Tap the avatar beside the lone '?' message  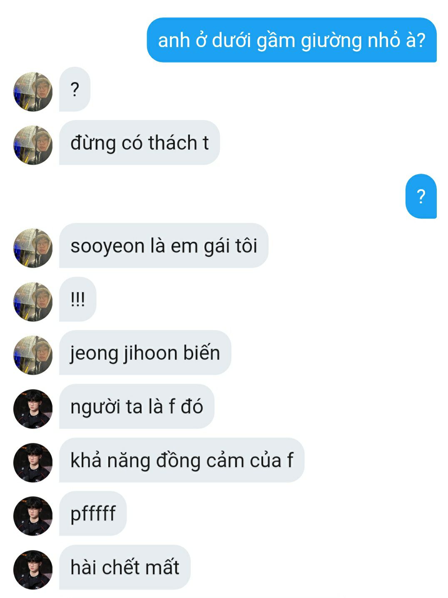point(33,92)
